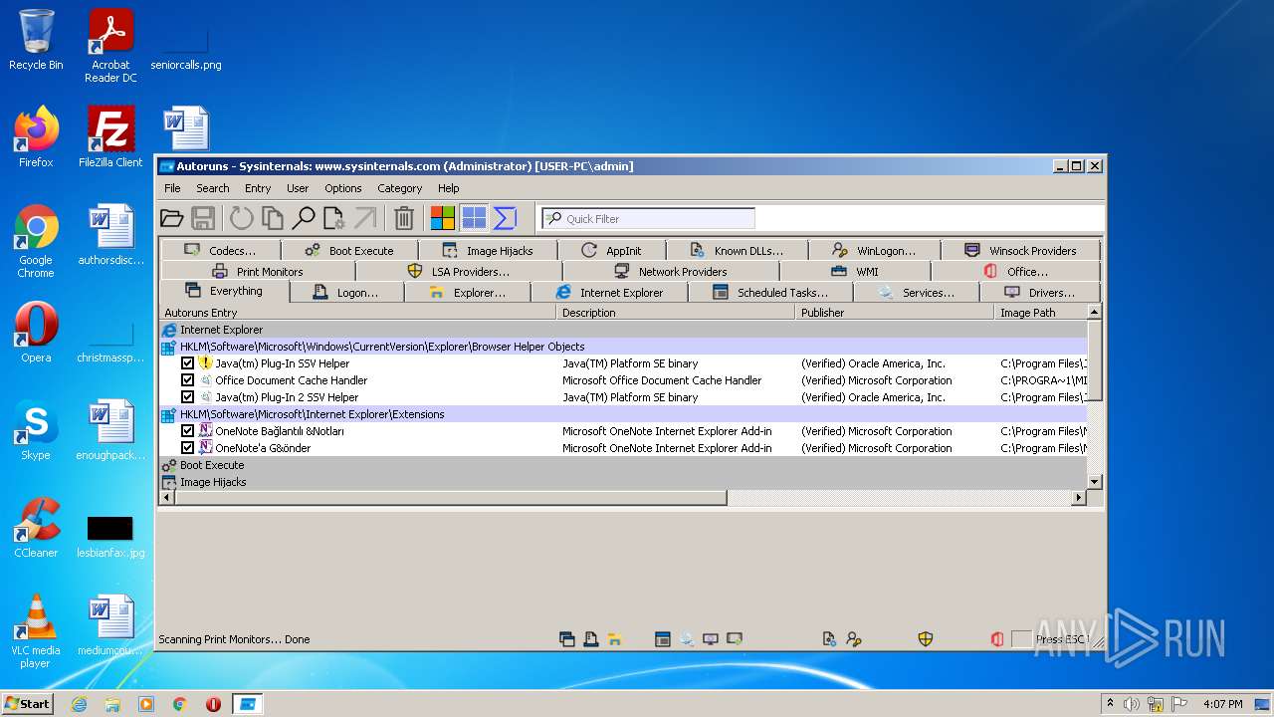Toggle the Hide Windows entries blue logo icon
This screenshot has width=1274, height=717.
click(x=474, y=218)
